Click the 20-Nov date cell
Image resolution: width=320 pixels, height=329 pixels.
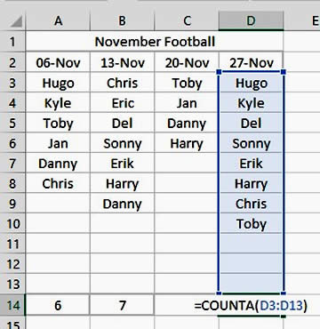click(187, 63)
